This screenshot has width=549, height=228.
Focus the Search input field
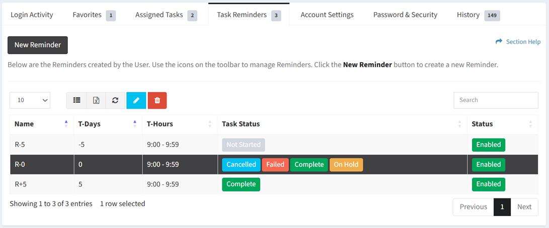[x=496, y=100]
